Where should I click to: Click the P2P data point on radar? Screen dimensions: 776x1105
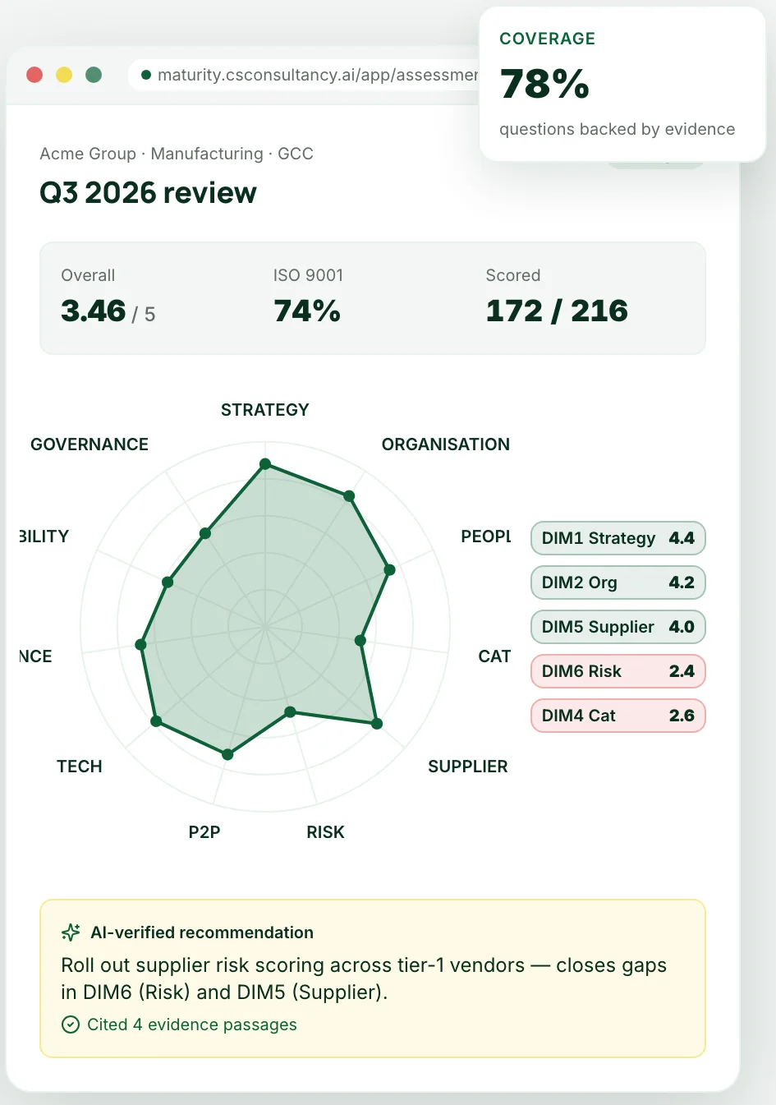(227, 754)
